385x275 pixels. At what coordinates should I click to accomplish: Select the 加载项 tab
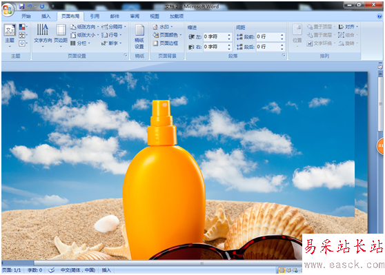click(177, 17)
